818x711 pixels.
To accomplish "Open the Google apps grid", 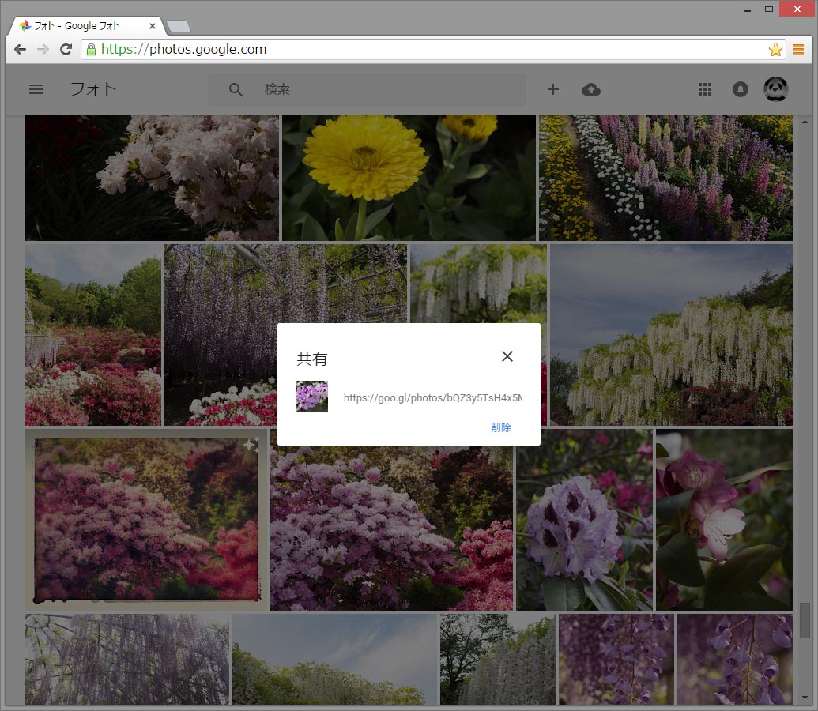I will click(x=705, y=89).
